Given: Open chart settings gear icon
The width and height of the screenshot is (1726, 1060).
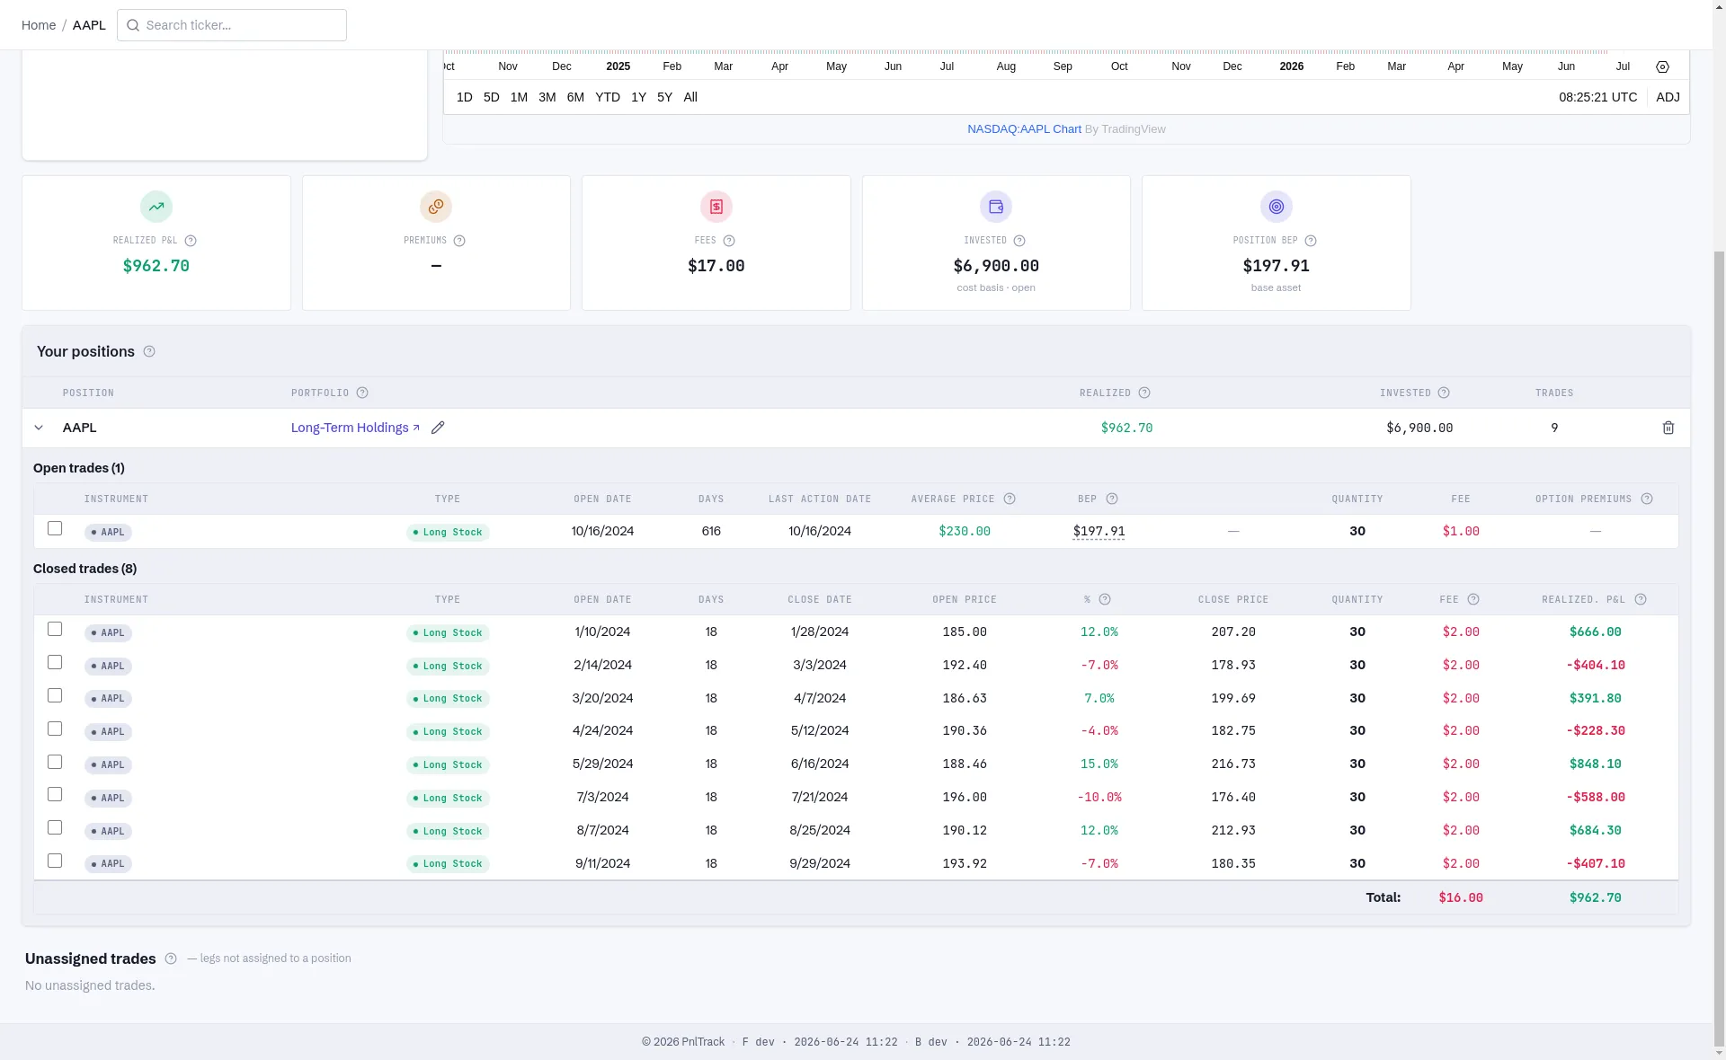Looking at the screenshot, I should [x=1662, y=66].
